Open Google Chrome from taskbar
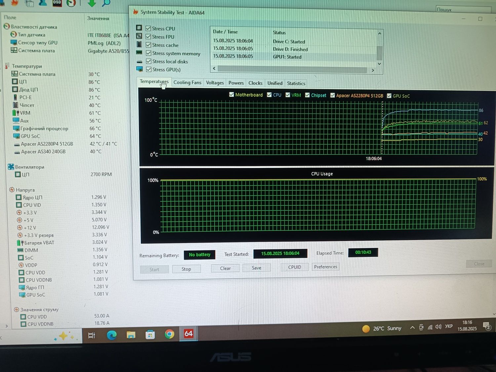This screenshot has height=372, width=496. click(169, 334)
